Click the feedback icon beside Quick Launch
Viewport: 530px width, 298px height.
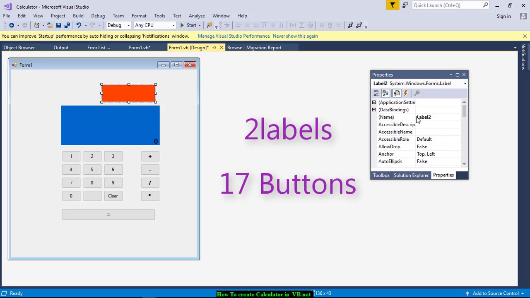pos(405,5)
